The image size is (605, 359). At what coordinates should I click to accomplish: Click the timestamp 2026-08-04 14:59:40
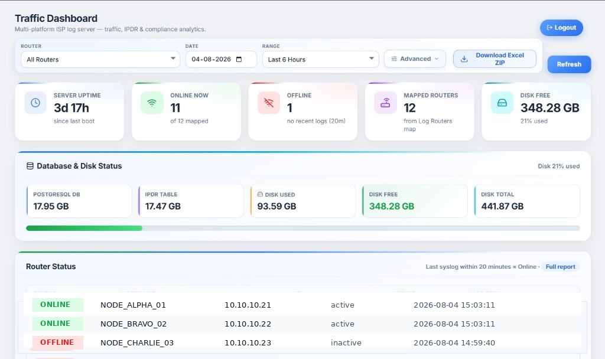pyautogui.click(x=454, y=343)
